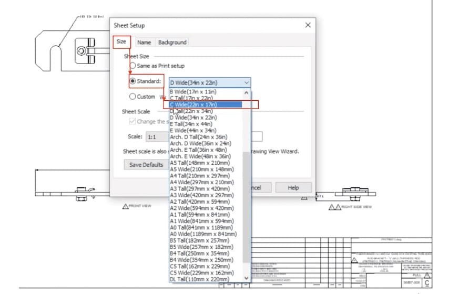458x296 pixels.
Task: Select B5 Wide(257mm x 182mm)
Action: (206, 247)
